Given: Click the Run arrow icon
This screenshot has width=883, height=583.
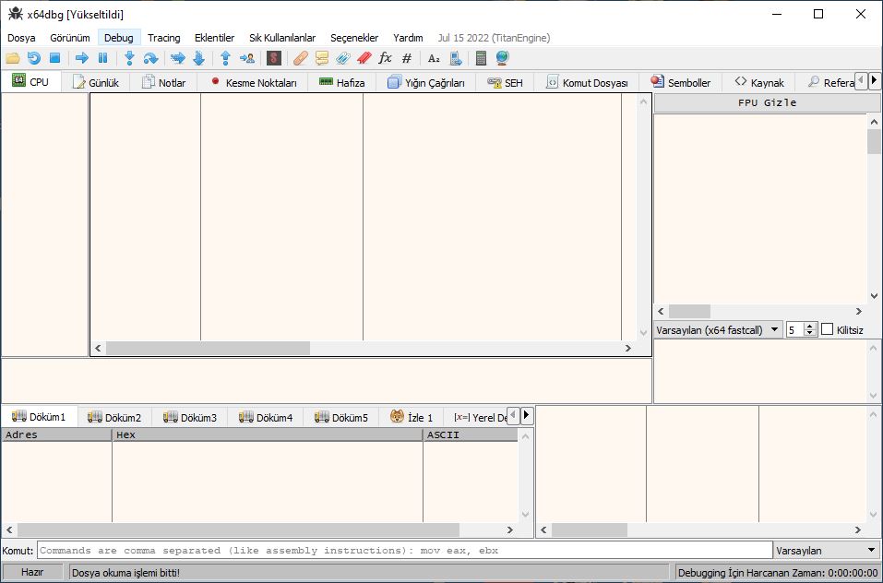Looking at the screenshot, I should click(x=81, y=58).
